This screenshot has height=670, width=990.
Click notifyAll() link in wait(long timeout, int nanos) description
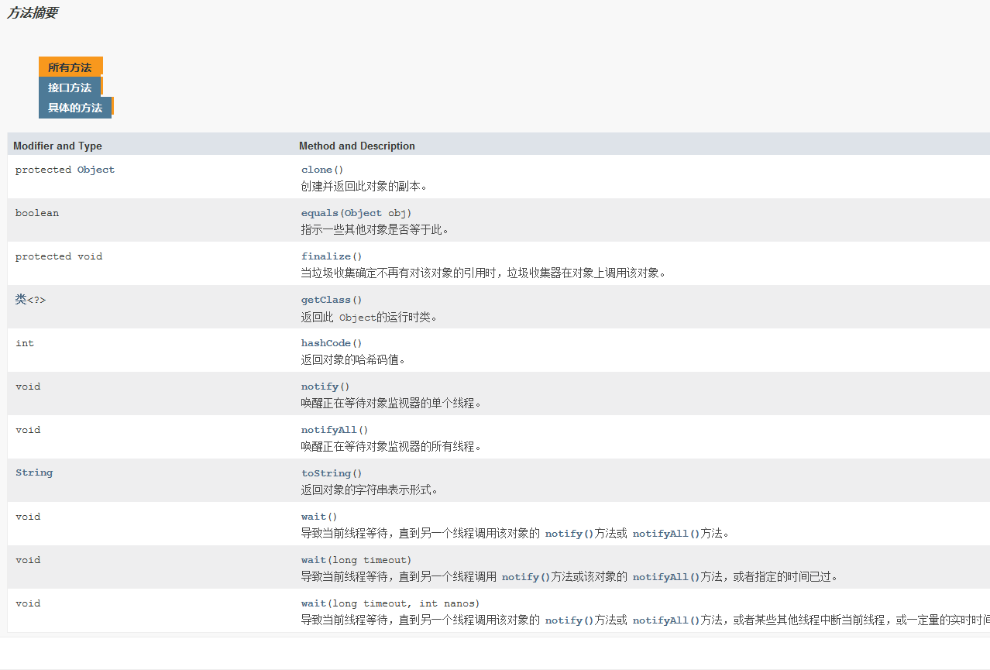tap(666, 620)
